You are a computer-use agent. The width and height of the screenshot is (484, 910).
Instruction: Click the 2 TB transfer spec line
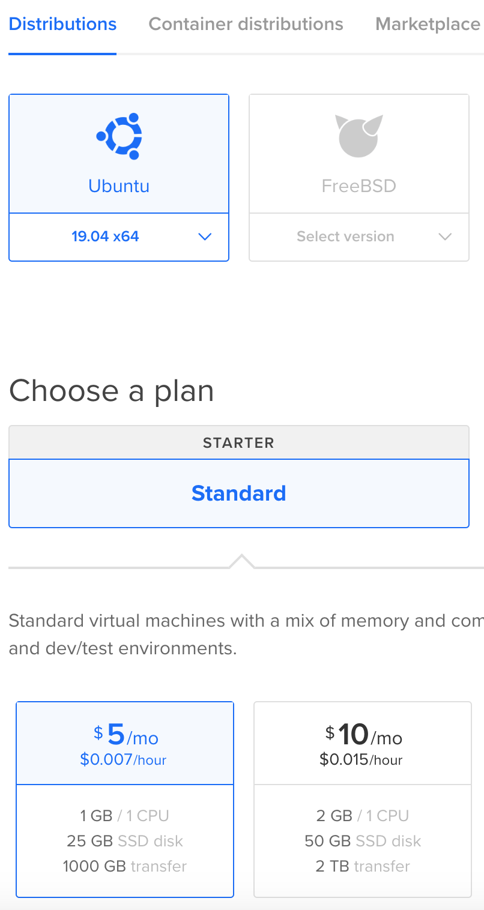(363, 866)
